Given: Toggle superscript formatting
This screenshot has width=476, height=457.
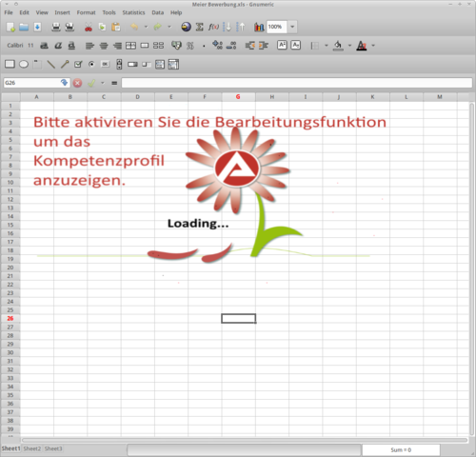Looking at the screenshot, I should pyautogui.click(x=282, y=45).
